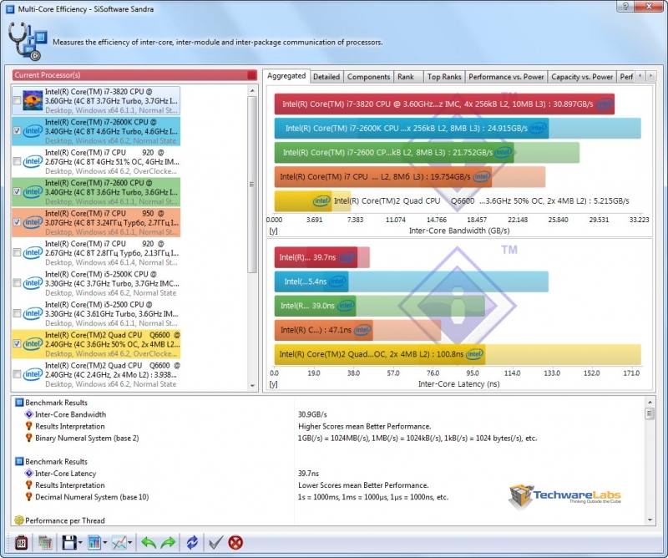Screen dimensions: 668x558
Task: Click the [y] button under the Bandwidth chart
Action: 273,231
